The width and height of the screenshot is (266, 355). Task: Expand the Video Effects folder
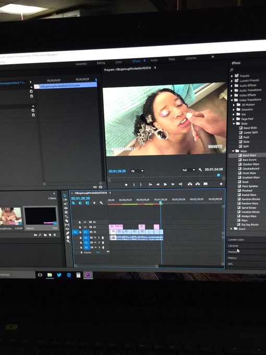click(x=232, y=96)
